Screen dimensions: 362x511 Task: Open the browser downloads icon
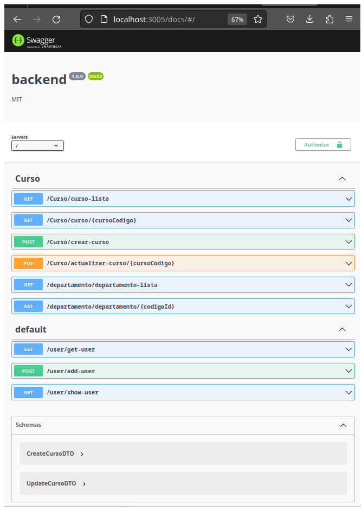310,20
